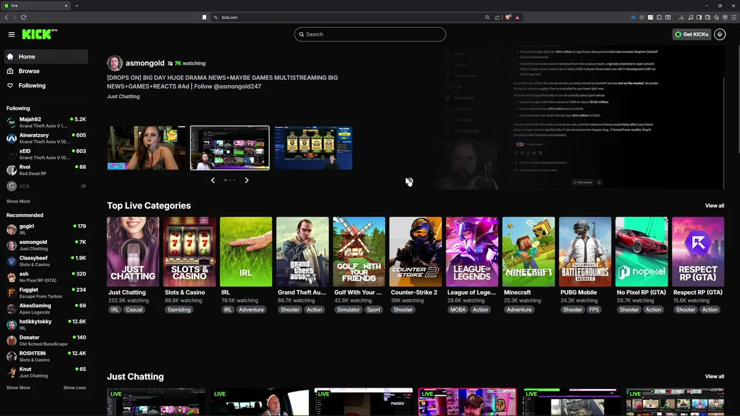Open Just Chatting link under featured title

tap(123, 96)
